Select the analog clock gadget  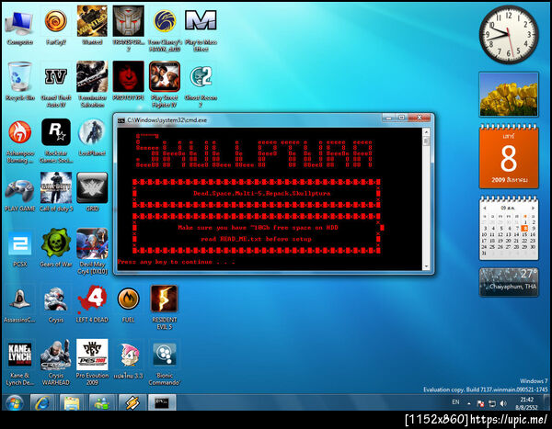click(509, 34)
